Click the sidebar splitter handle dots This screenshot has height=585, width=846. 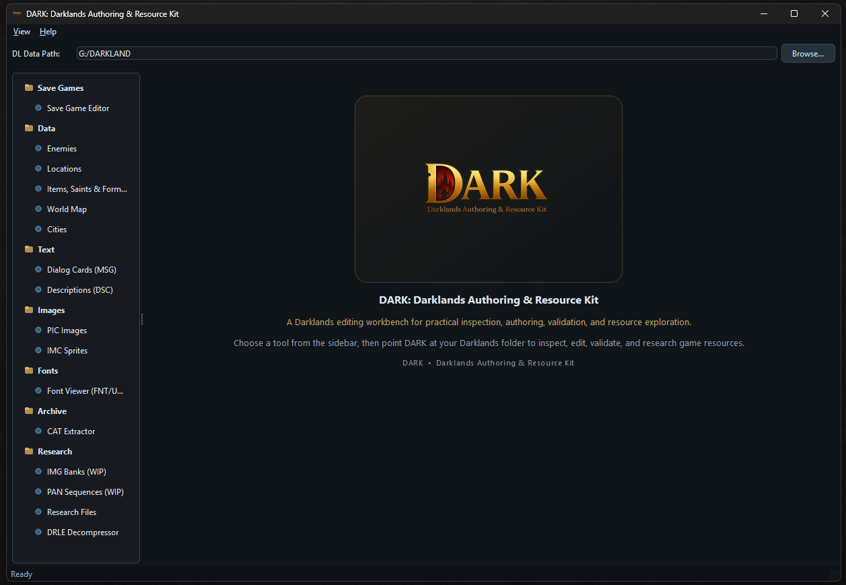point(142,319)
